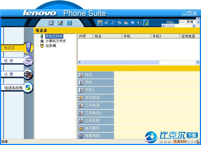This screenshot has height=145, width=201.
Task: Select the 垃圾桶 trash folder
Action: 51,46
